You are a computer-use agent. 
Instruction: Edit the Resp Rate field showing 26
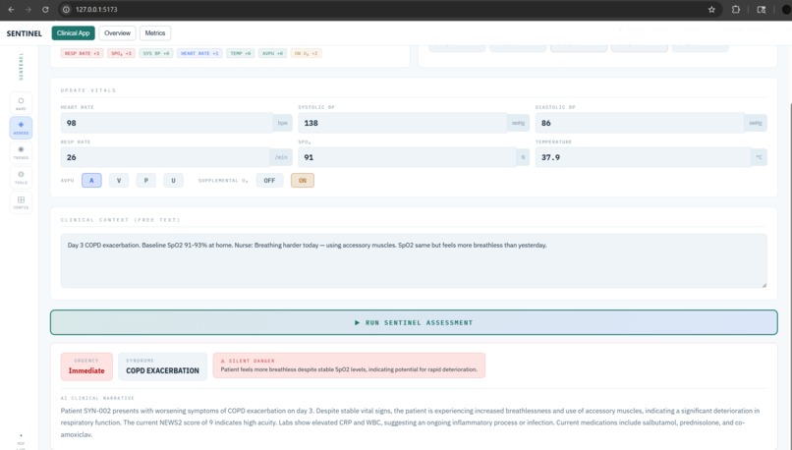[x=165, y=157]
